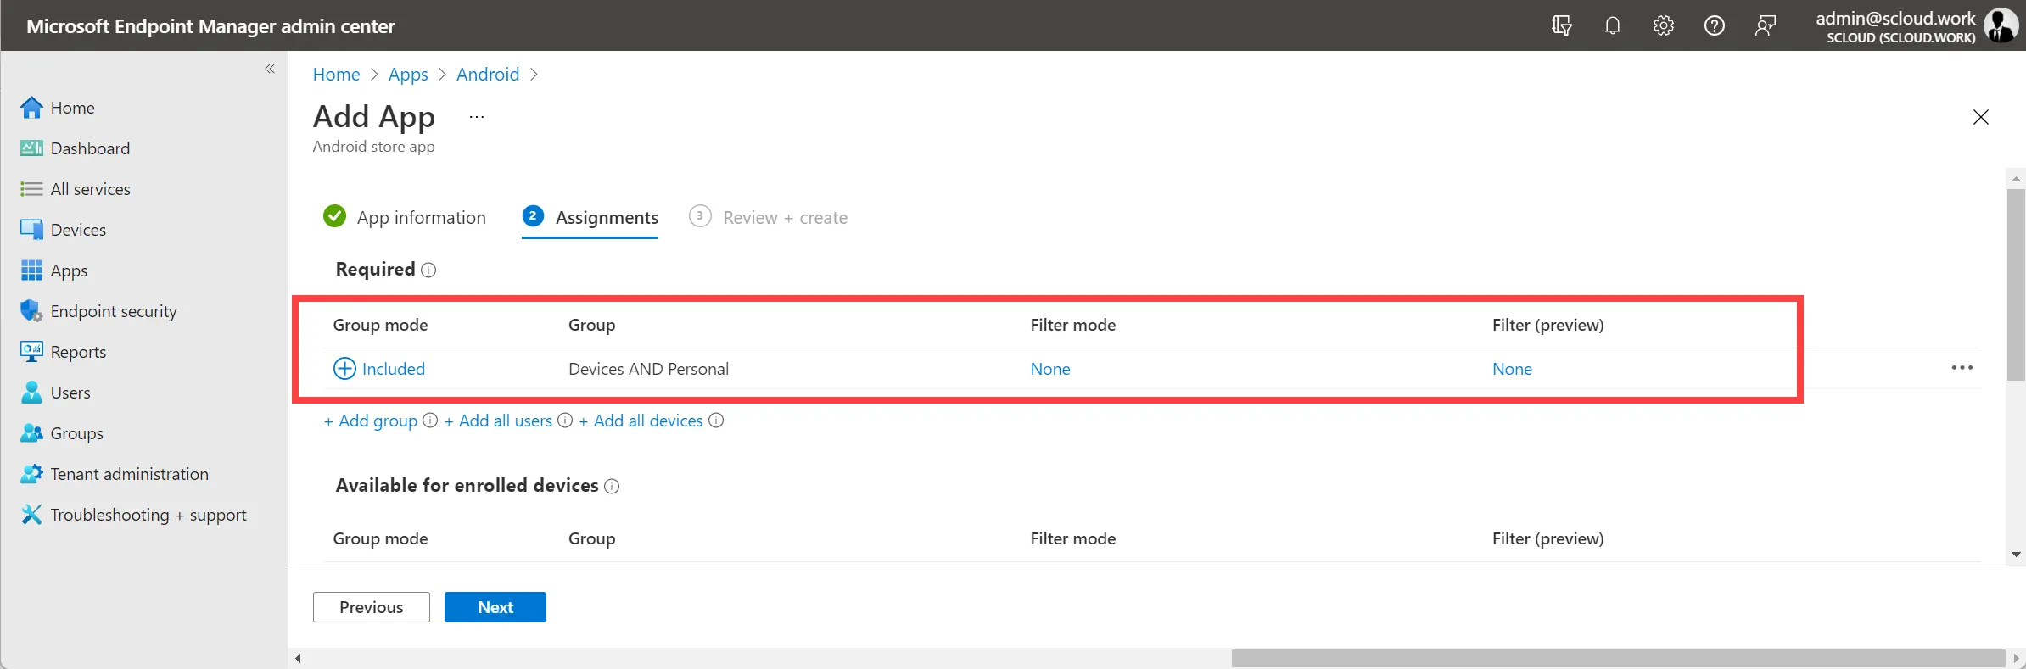Click the Next button

pyautogui.click(x=495, y=607)
